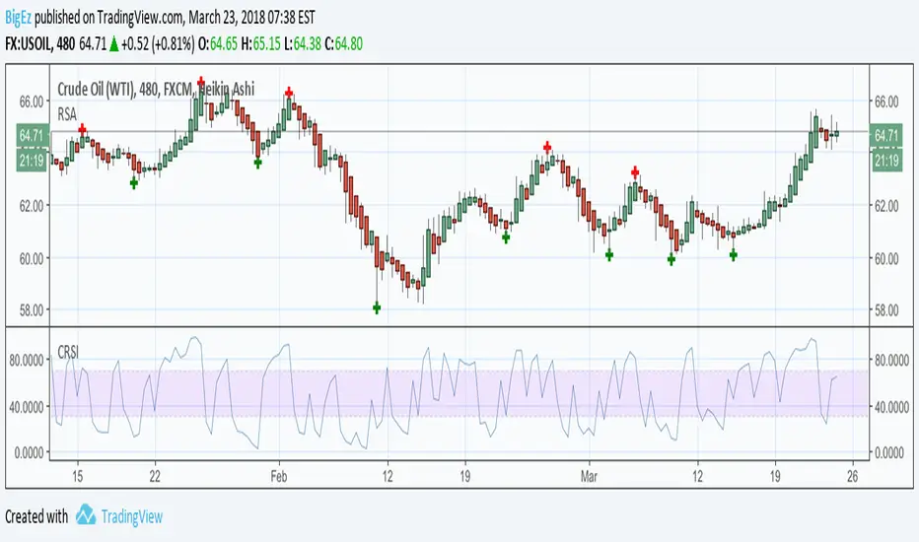Click the green up-arrow price change icon

tap(113, 44)
